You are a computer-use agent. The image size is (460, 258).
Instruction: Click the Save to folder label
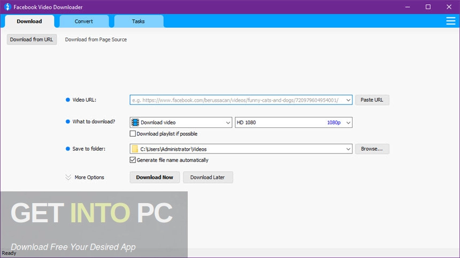(89, 149)
